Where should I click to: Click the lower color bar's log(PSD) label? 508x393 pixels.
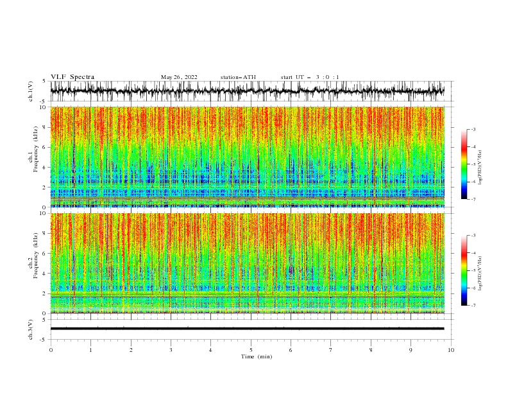[480, 274]
